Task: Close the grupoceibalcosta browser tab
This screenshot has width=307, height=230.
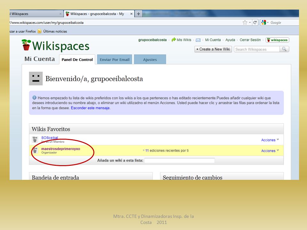Action: tap(131, 14)
